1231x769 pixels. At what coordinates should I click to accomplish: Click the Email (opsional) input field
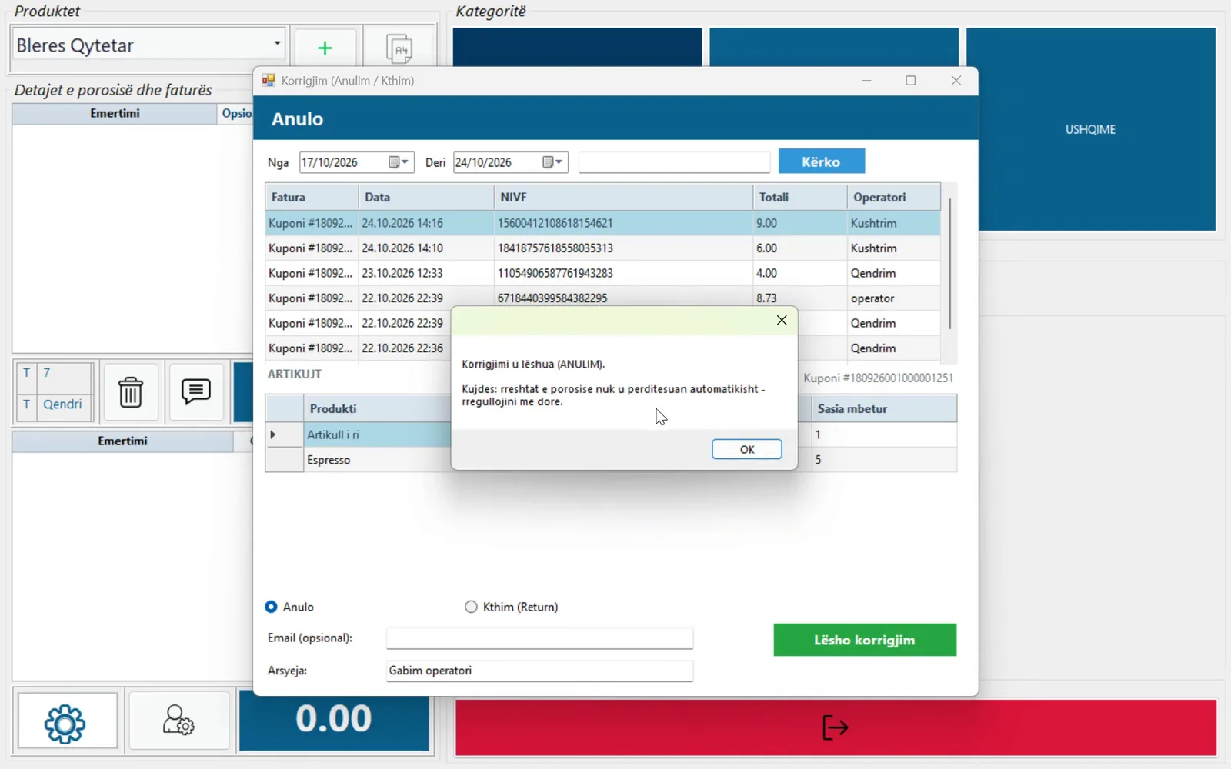539,638
